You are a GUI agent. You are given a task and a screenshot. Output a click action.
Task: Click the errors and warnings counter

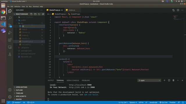click(31, 102)
